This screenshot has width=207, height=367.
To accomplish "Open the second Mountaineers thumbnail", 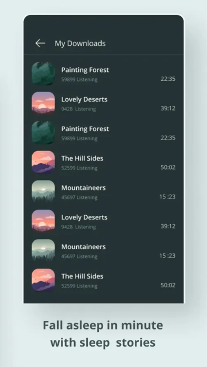I will (x=43, y=250).
